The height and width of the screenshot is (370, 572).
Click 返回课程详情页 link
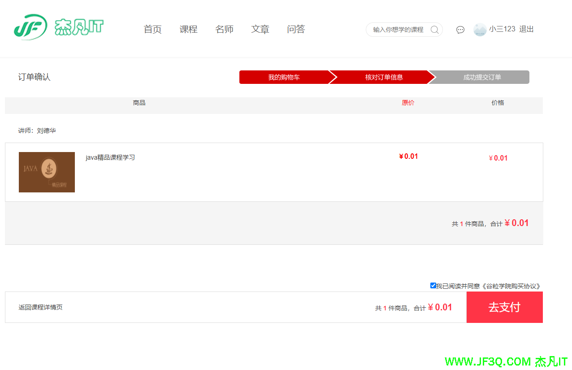(x=40, y=307)
